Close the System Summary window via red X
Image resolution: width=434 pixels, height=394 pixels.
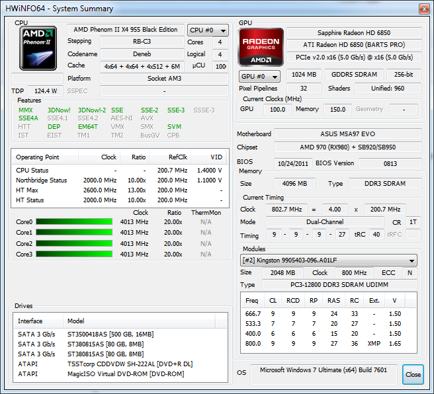pos(424,9)
